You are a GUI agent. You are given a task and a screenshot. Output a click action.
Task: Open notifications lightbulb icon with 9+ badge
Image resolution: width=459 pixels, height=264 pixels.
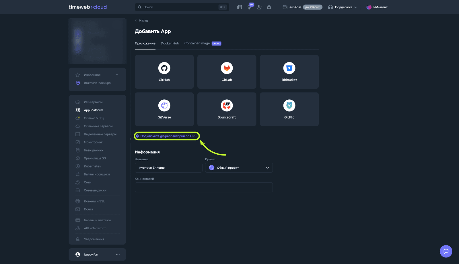pos(250,7)
